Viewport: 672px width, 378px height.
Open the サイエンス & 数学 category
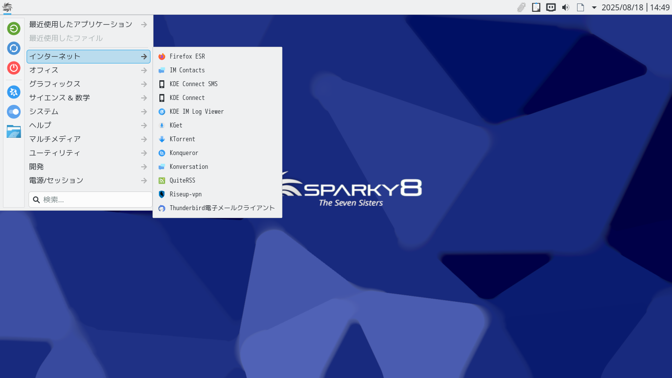89,98
